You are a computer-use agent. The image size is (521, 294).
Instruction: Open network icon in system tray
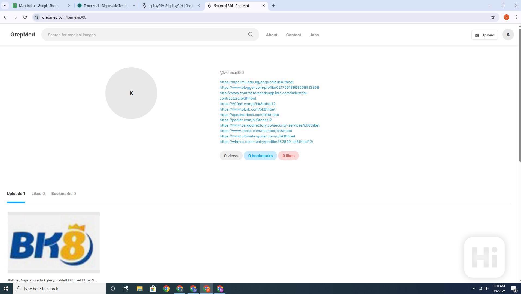pos(481,289)
